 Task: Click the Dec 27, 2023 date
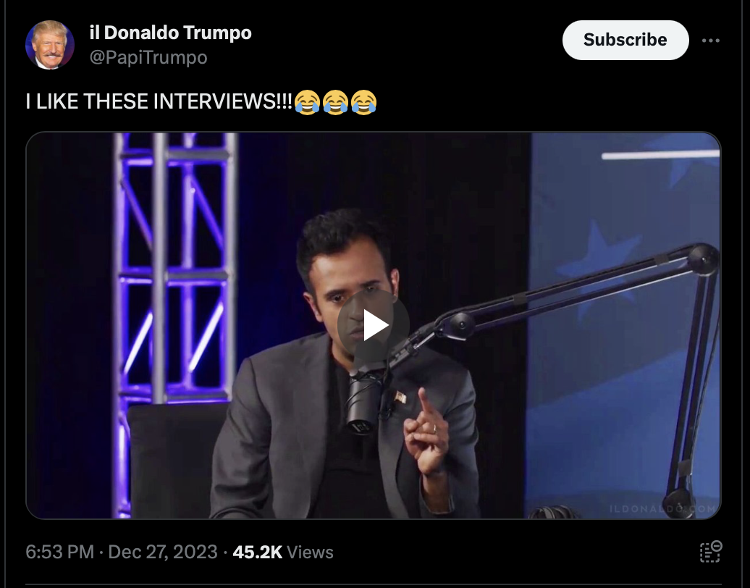[x=163, y=552]
